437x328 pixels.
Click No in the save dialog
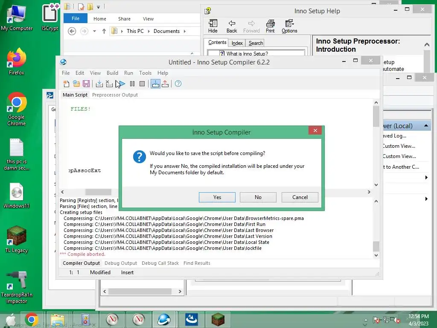coord(258,197)
